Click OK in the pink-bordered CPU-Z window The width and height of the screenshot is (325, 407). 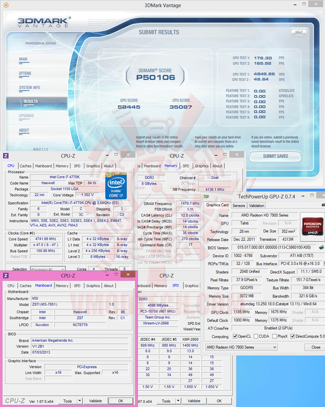point(121,401)
